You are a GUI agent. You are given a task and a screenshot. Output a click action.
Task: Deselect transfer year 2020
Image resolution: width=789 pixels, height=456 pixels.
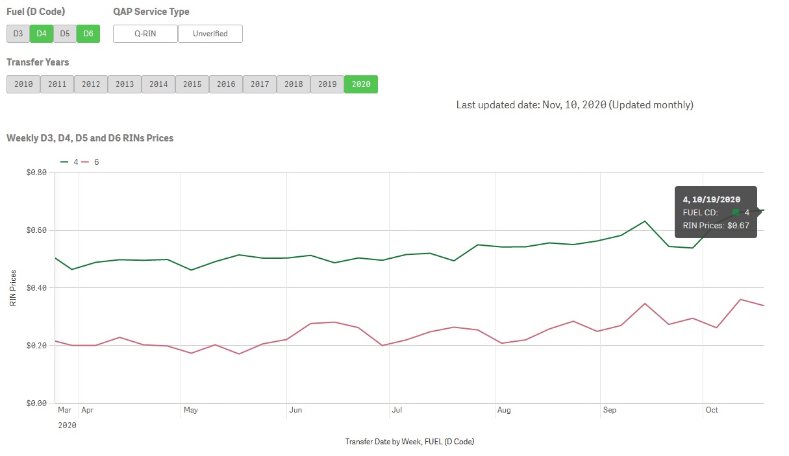(x=361, y=84)
